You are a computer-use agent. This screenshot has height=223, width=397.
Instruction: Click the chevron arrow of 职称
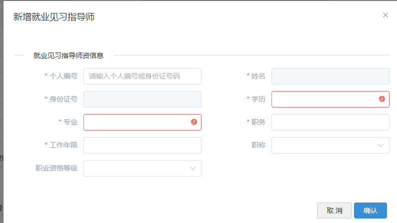(x=381, y=145)
